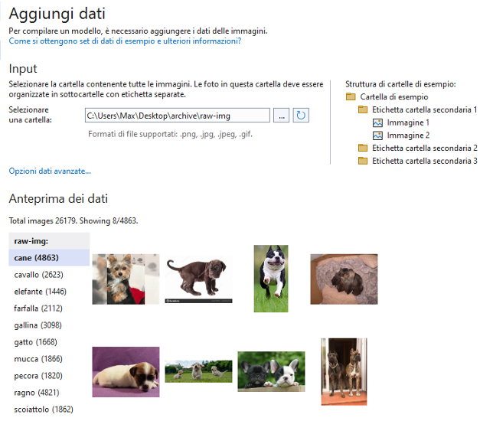Click the two brindle dogs thumbnail
The image size is (493, 421).
[344, 371]
